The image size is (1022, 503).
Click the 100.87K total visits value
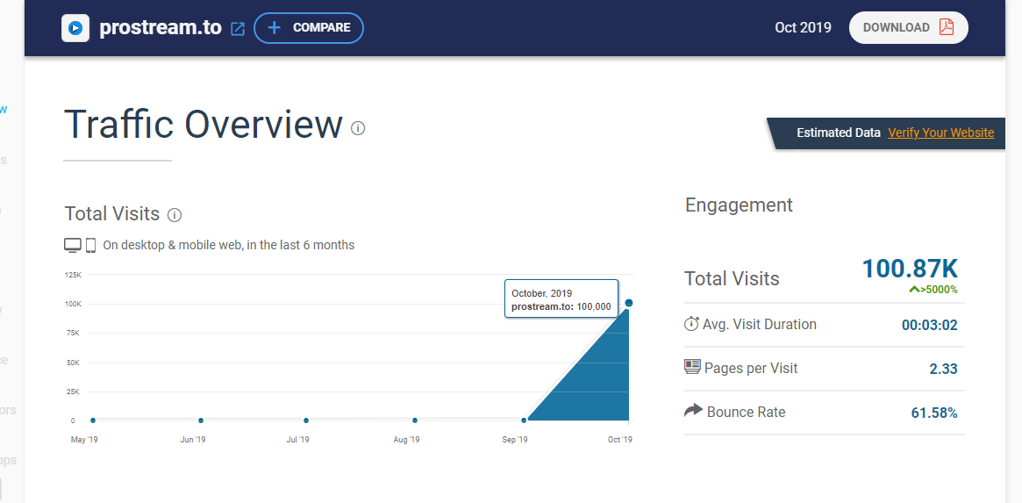[909, 269]
